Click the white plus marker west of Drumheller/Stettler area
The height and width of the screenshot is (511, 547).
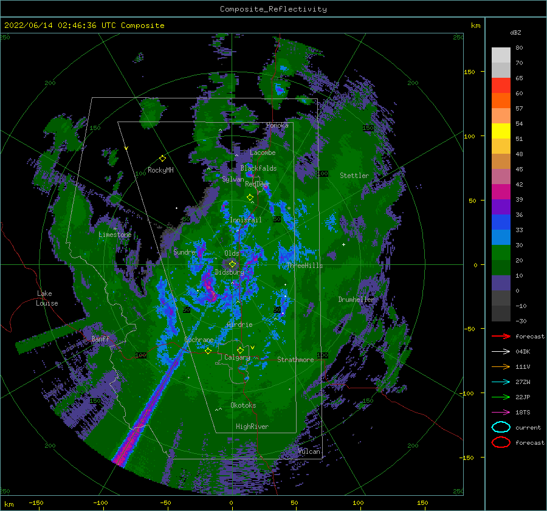coord(343,244)
